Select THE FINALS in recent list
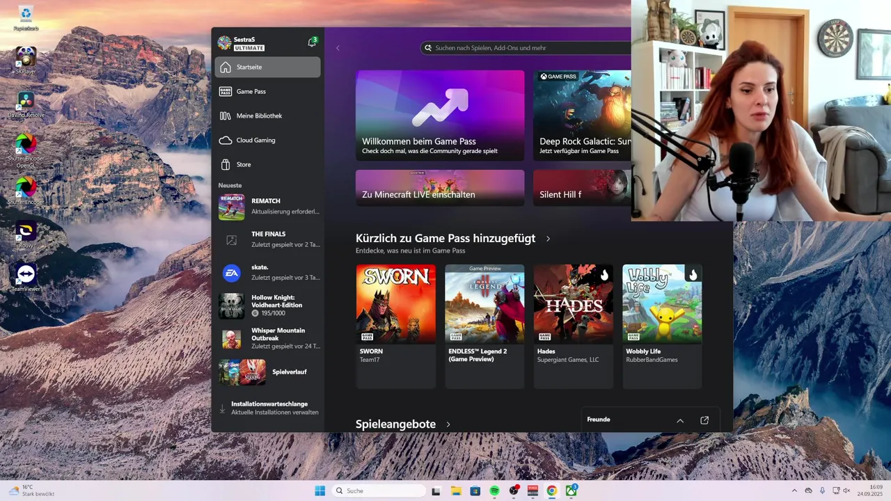 (x=268, y=239)
